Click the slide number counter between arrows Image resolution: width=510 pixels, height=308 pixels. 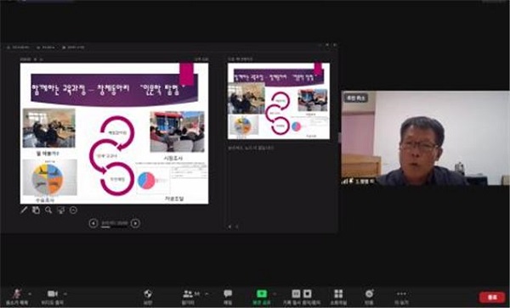[114, 223]
